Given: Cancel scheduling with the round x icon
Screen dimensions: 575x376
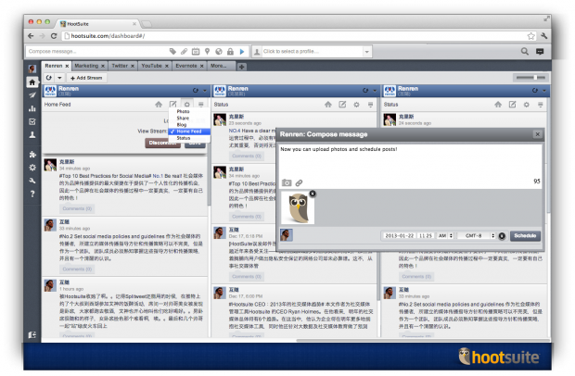Looking at the screenshot, I should click(502, 236).
